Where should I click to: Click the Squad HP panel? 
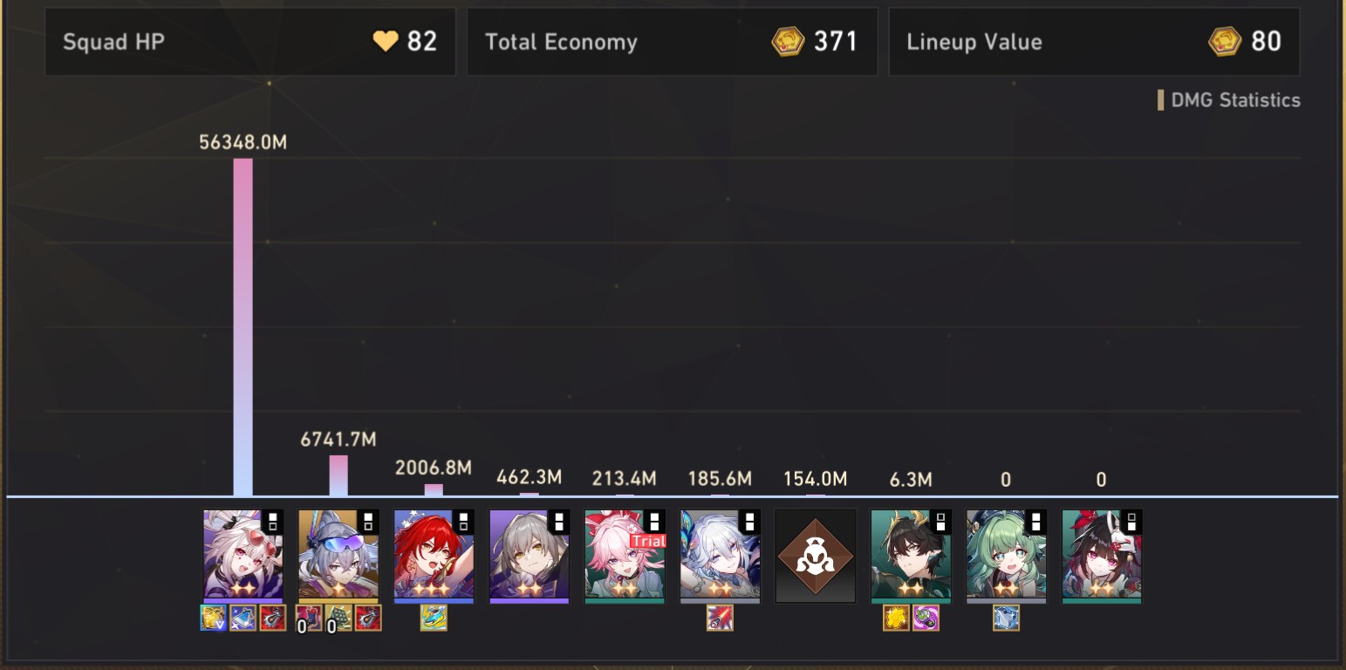coord(250,42)
